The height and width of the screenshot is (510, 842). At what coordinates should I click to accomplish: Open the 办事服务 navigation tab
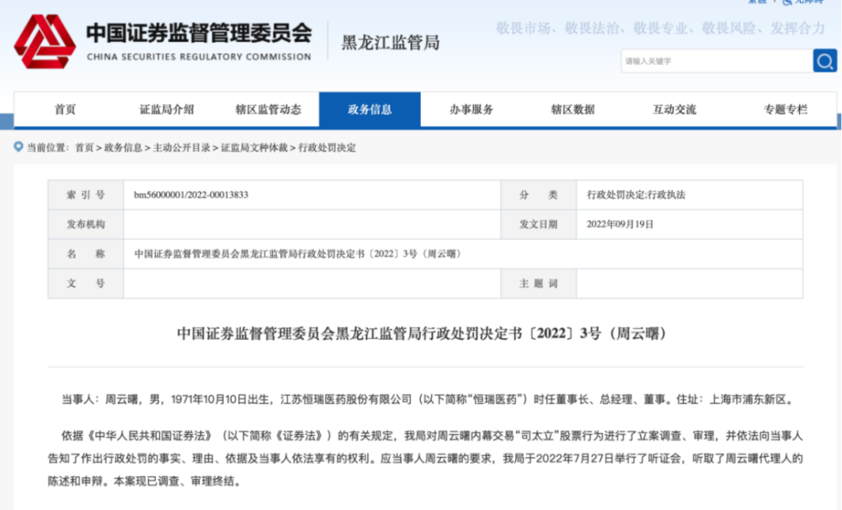pyautogui.click(x=471, y=109)
